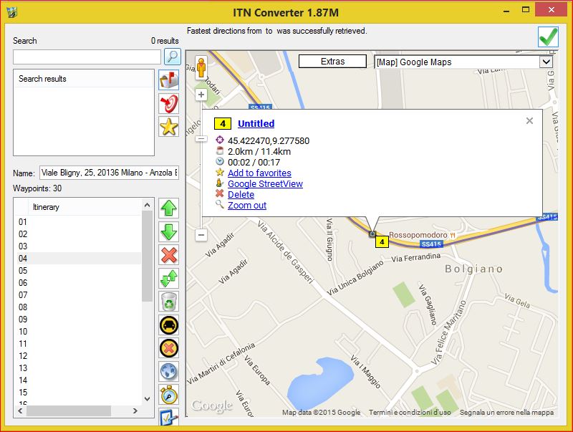
Task: Click itinerary list scroll up arrow
Action: point(148,205)
